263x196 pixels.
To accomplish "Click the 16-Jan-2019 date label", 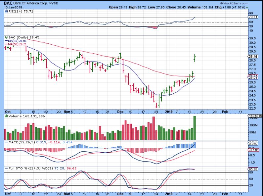I will [x=13, y=7].
